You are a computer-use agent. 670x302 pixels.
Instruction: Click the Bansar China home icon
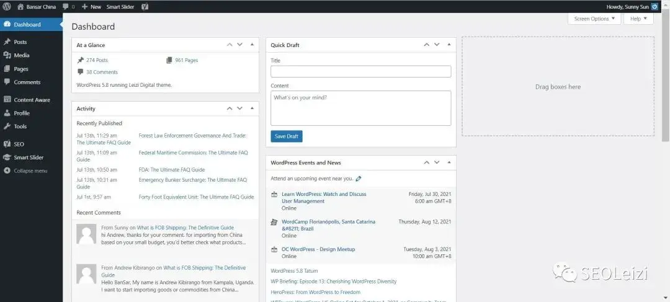click(20, 7)
